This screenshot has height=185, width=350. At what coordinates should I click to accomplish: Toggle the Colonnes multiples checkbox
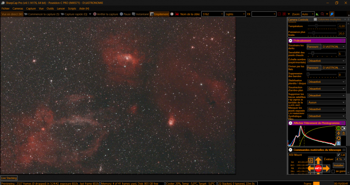315,19
